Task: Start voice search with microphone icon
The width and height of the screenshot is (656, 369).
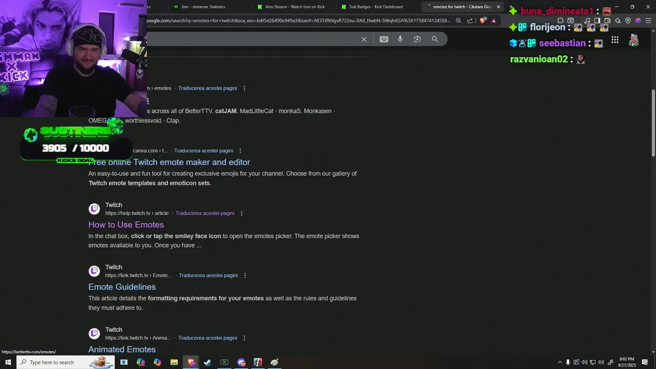Action: pyautogui.click(x=400, y=39)
